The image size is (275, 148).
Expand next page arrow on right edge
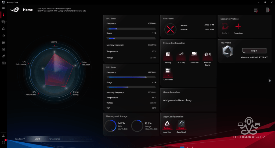pyautogui.click(x=270, y=80)
